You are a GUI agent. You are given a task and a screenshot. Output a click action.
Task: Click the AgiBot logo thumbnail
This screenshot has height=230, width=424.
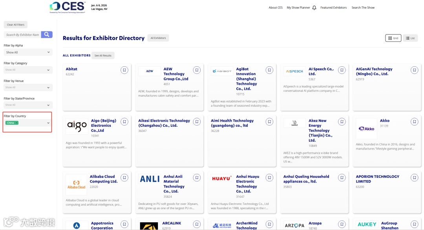point(222,71)
